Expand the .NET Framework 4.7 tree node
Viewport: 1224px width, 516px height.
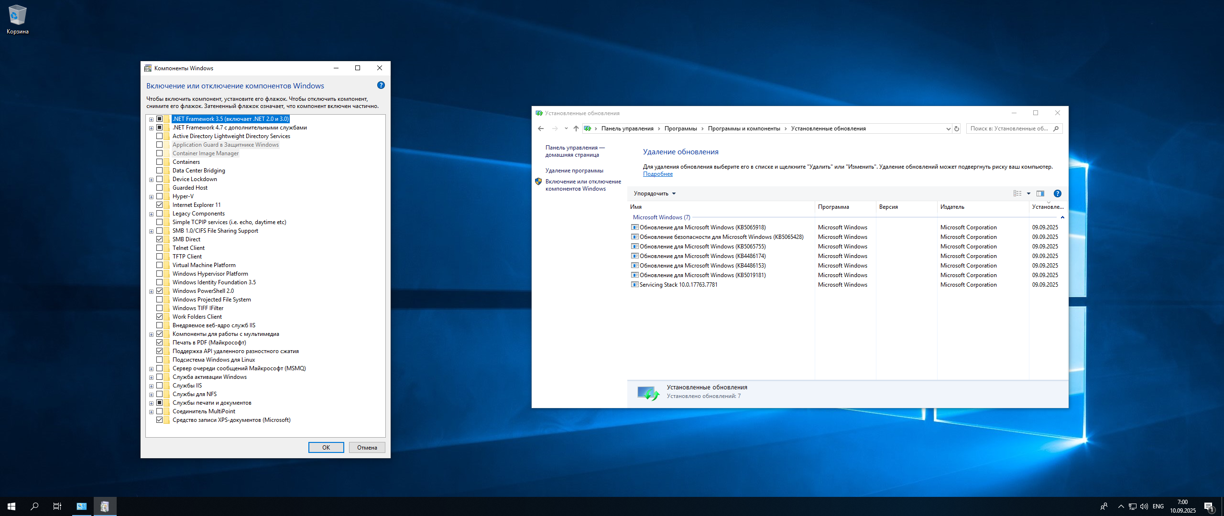point(152,128)
